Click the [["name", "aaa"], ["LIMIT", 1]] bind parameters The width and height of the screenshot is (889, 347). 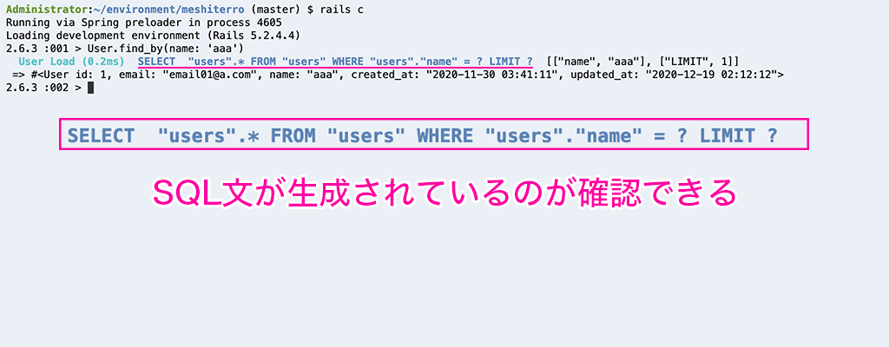(x=643, y=62)
